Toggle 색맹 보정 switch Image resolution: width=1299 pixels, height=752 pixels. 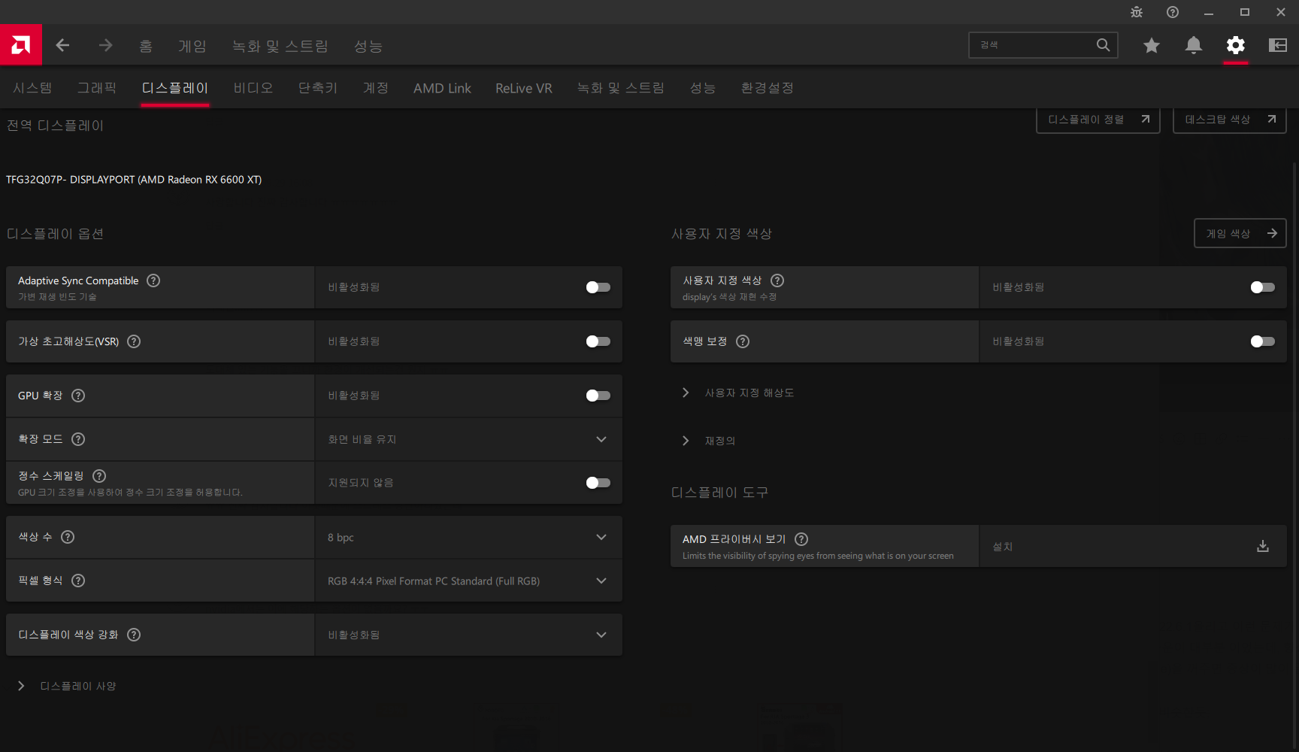tap(1263, 341)
